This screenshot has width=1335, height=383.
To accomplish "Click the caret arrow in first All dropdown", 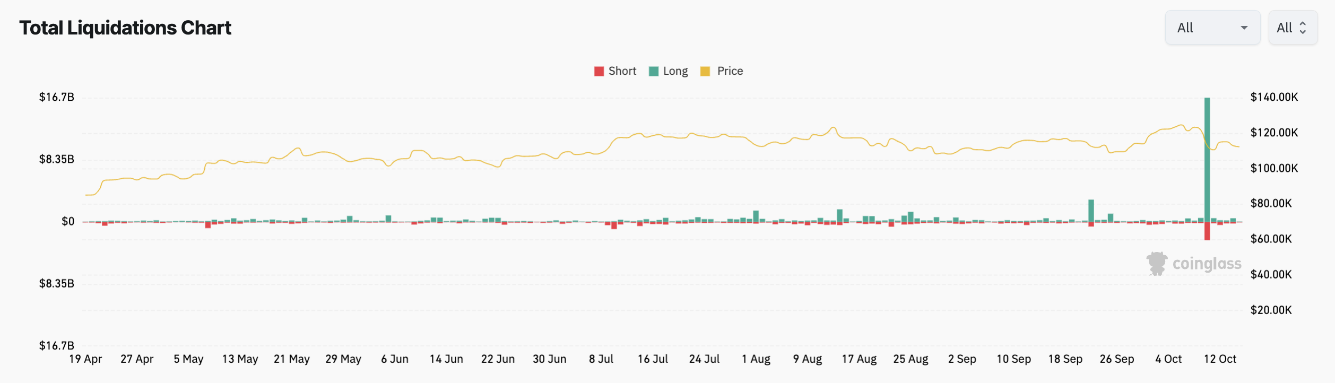I will pos(1244,28).
